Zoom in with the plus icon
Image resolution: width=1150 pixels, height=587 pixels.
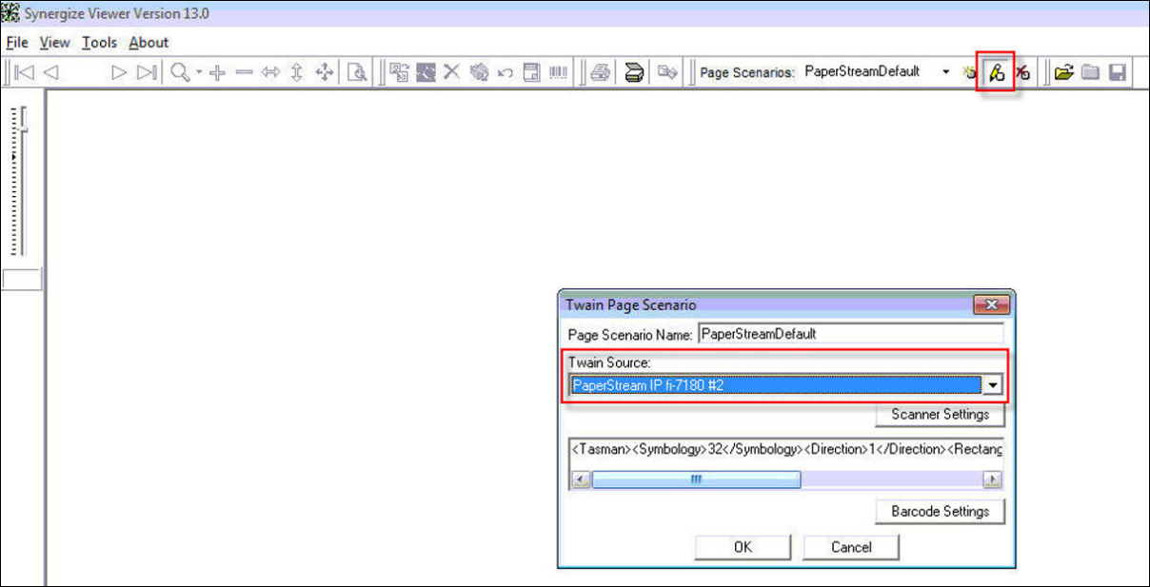pyautogui.click(x=217, y=72)
